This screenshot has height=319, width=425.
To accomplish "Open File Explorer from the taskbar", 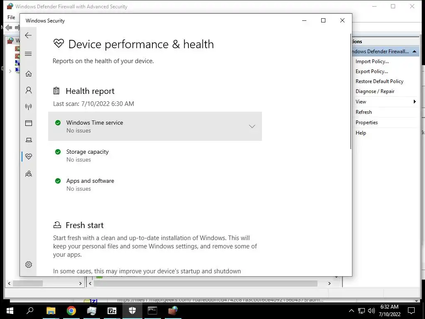I will pos(51,311).
